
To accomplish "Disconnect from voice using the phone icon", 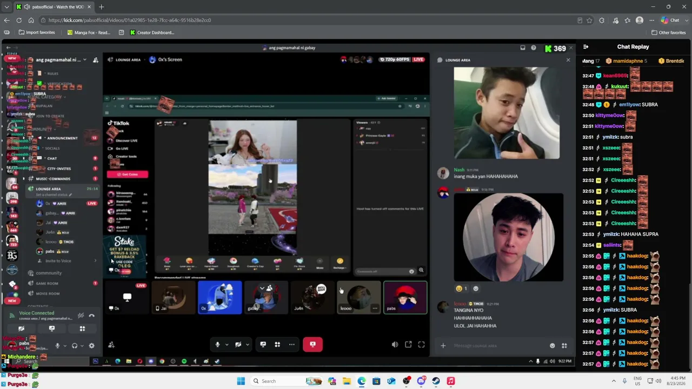I will (91, 316).
